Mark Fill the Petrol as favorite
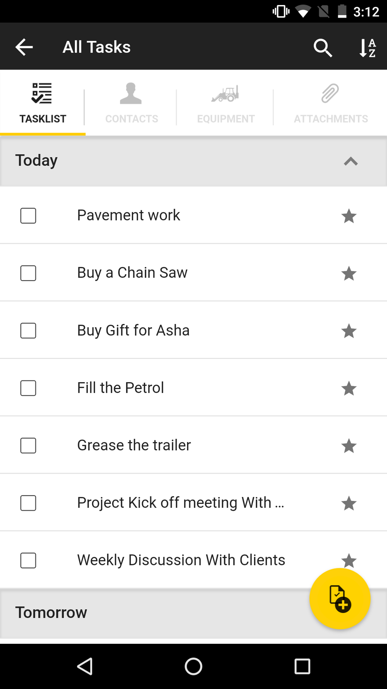The height and width of the screenshot is (689, 387). [x=349, y=388]
